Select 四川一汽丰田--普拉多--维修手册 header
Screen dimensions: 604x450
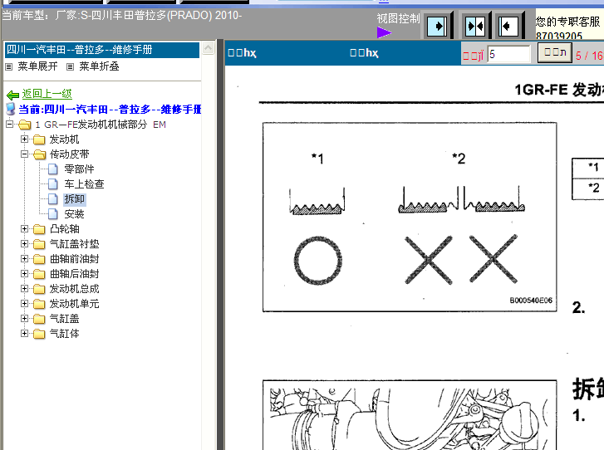pos(102,50)
